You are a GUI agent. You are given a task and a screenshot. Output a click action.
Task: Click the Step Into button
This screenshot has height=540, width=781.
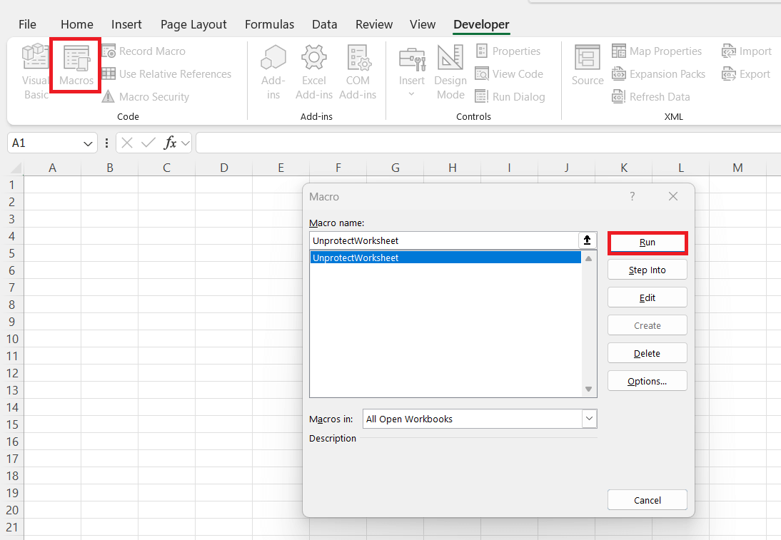(x=647, y=270)
